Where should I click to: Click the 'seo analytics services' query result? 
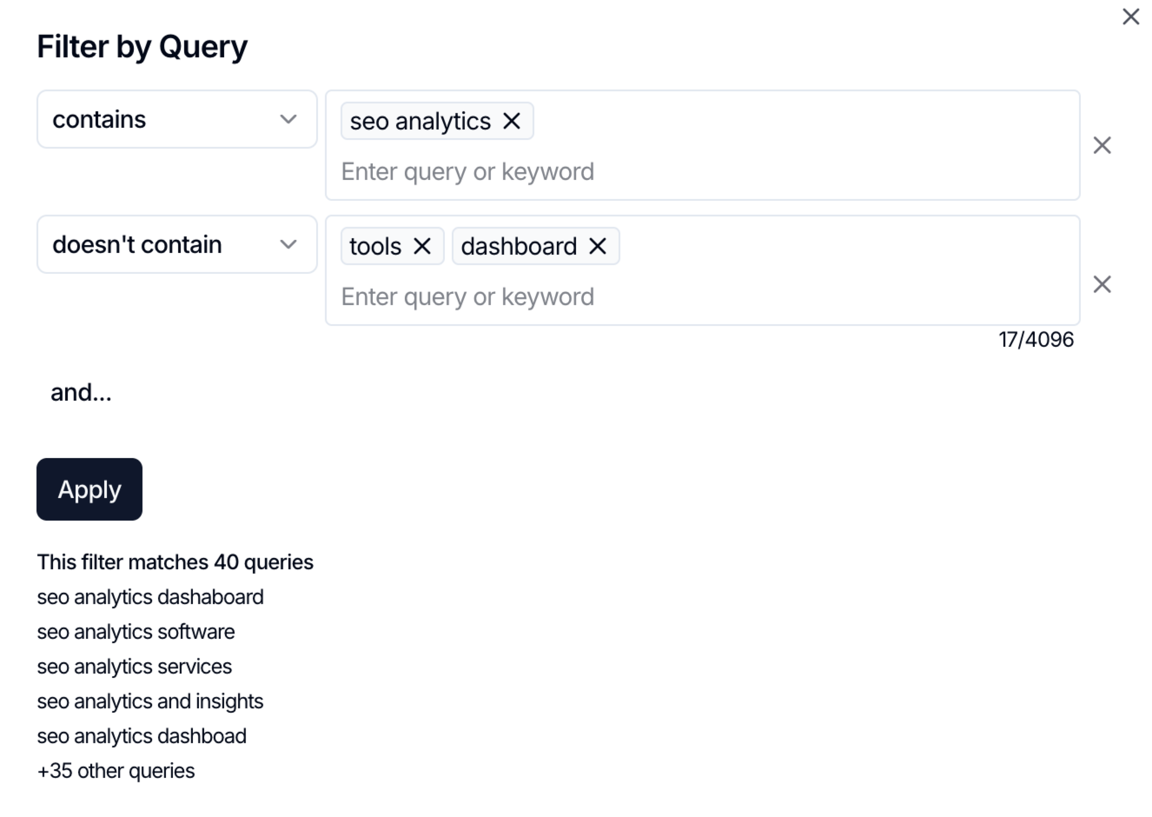[x=134, y=667]
